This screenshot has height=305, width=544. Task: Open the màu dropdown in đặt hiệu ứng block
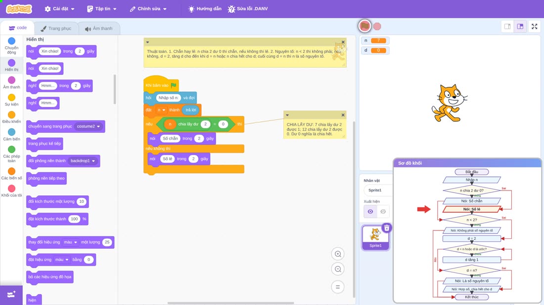click(62, 259)
